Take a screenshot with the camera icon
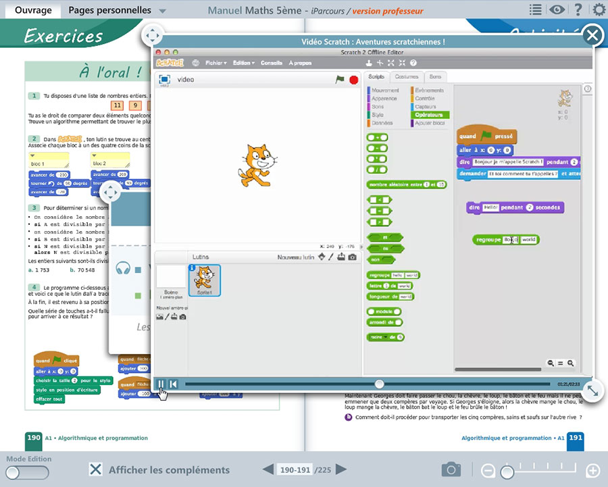Image resolution: width=608 pixels, height=487 pixels. [x=451, y=469]
